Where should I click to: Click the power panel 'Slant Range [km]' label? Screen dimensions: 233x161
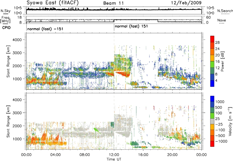(x=8, y=61)
